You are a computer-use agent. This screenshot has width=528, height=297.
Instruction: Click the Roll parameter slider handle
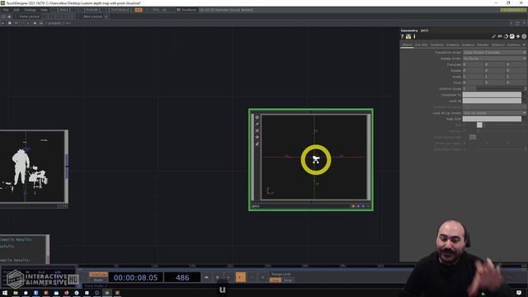479,125
